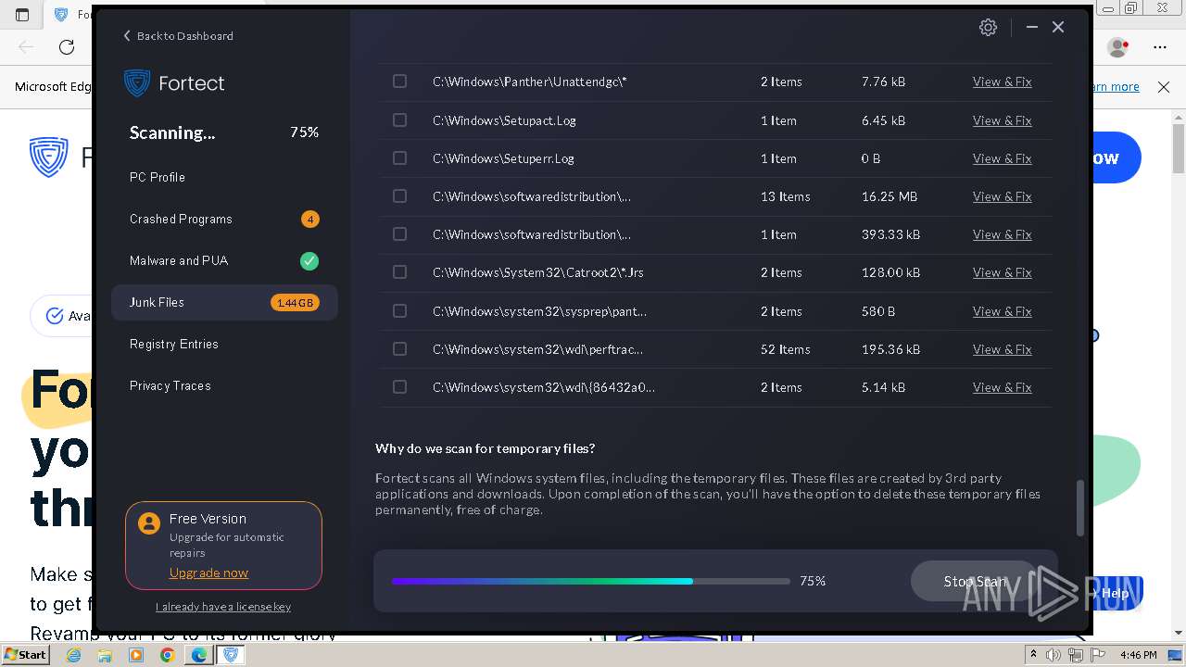Click I already have a license key
The width and height of the screenshot is (1186, 667).
pyautogui.click(x=223, y=607)
